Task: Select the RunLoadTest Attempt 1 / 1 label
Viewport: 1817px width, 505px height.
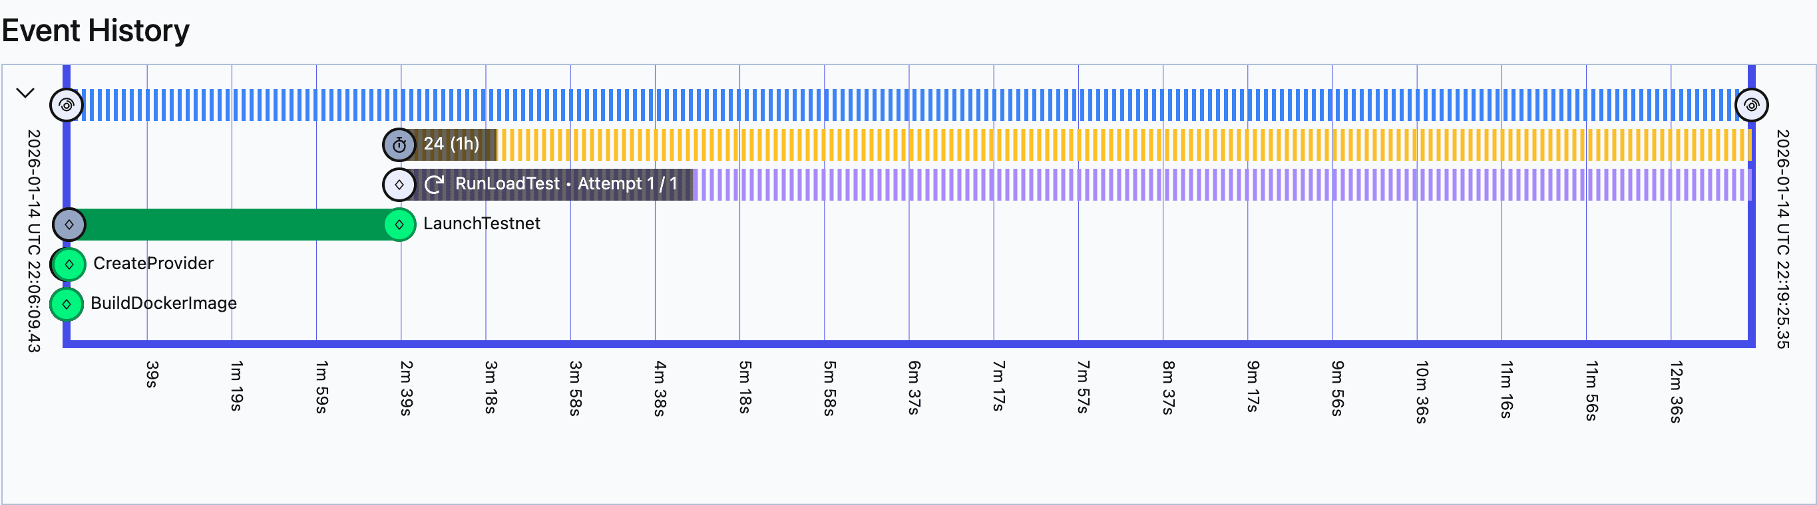Action: pos(566,184)
